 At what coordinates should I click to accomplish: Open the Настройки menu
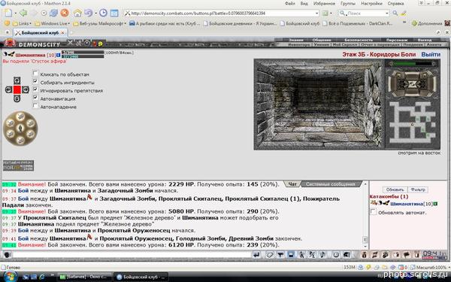(371, 4)
